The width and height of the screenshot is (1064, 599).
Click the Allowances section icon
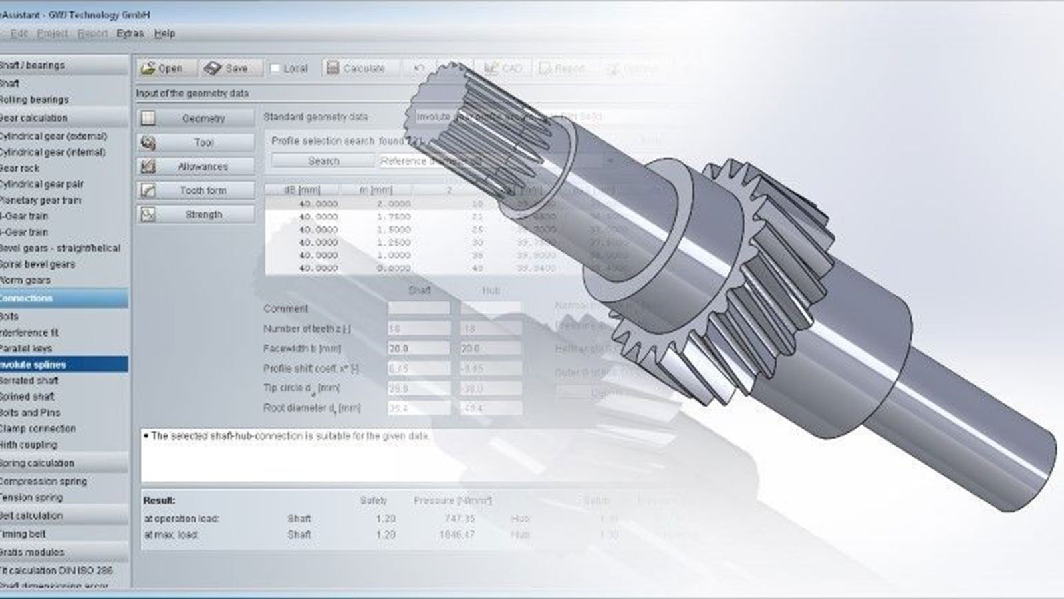(x=148, y=166)
